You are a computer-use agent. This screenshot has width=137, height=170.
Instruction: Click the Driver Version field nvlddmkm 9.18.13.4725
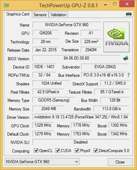tap(81, 117)
